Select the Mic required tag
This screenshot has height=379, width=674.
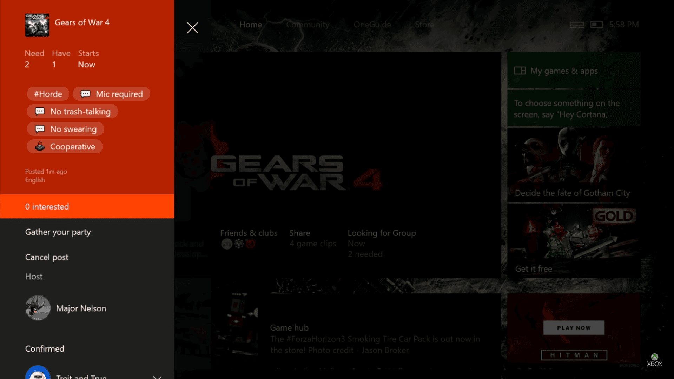tap(111, 94)
